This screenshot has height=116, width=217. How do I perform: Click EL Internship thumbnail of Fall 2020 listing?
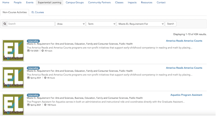coord(13,51)
